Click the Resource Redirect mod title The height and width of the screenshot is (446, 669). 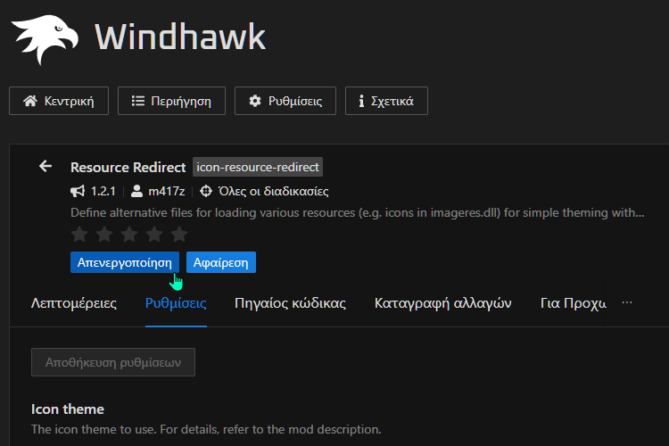(x=128, y=168)
